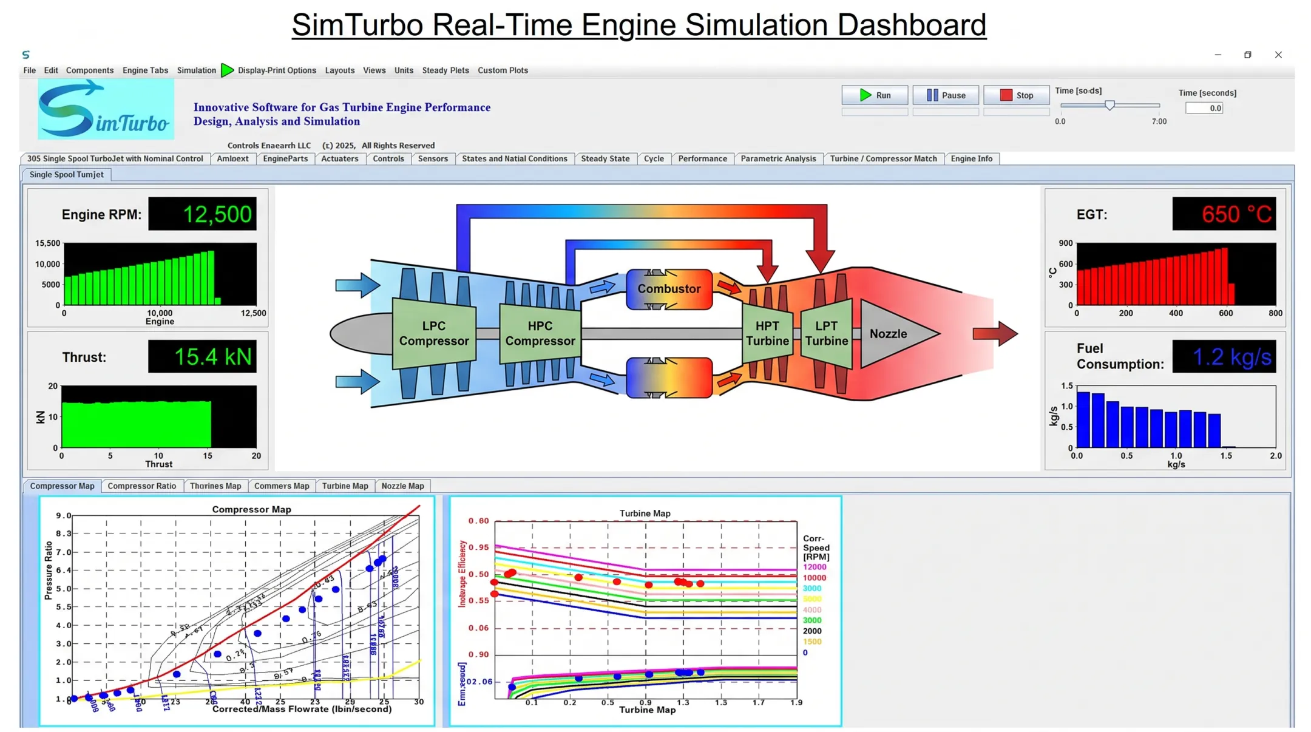Switch to the Steady State tab
Image resolution: width=1311 pixels, height=732 pixels.
[x=605, y=159]
